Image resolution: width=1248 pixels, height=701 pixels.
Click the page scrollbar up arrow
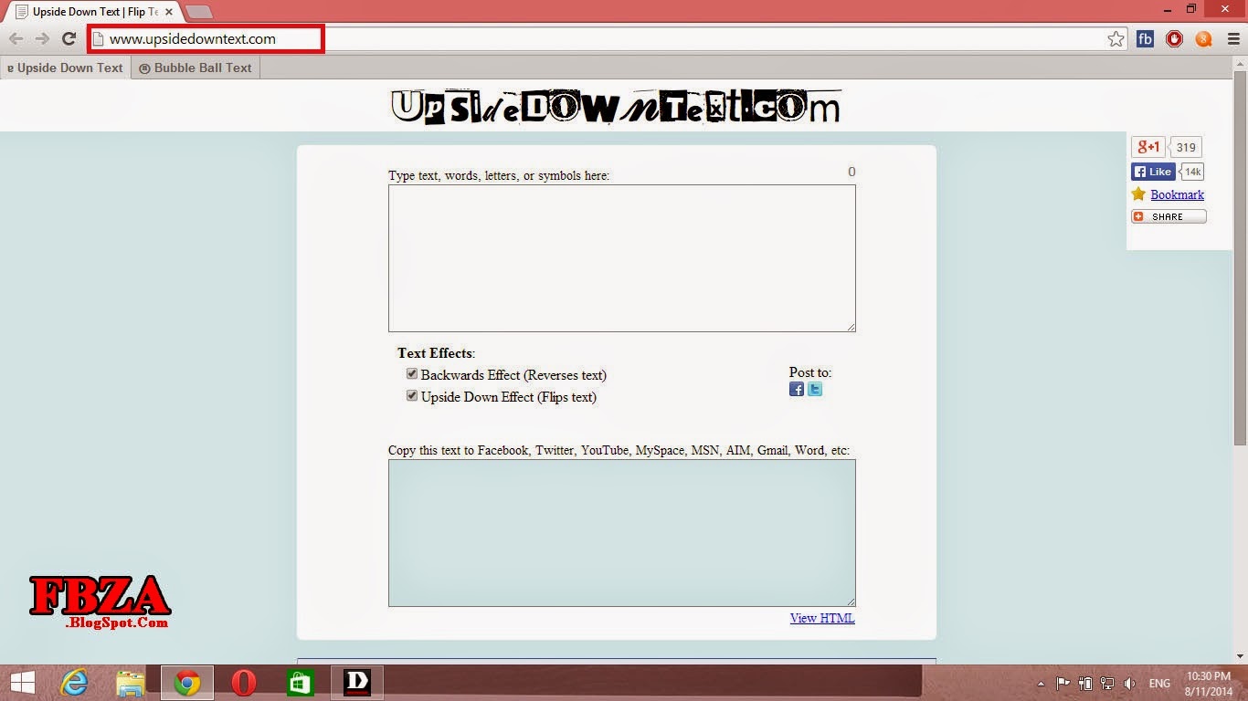[1240, 63]
